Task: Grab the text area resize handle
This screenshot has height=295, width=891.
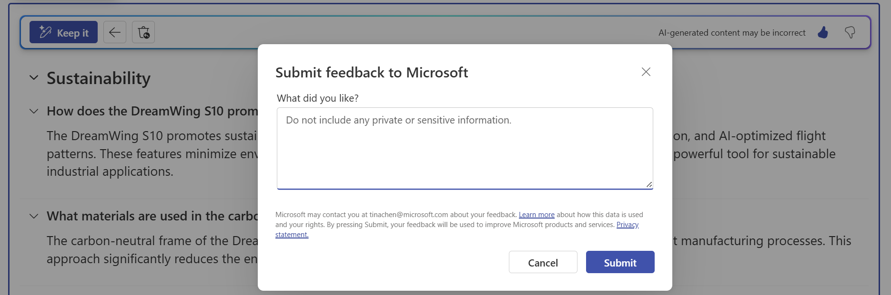Action: click(649, 184)
